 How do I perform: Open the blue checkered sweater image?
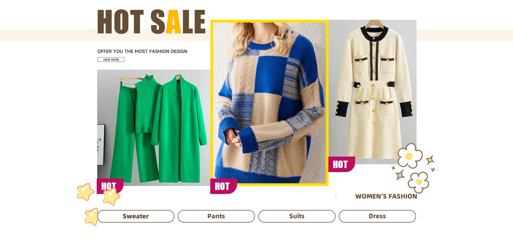pos(269,103)
